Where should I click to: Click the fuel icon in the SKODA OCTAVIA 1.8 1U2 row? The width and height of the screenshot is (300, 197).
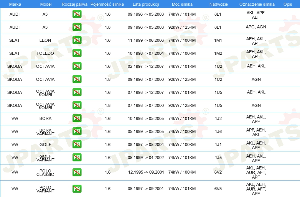click(77, 79)
